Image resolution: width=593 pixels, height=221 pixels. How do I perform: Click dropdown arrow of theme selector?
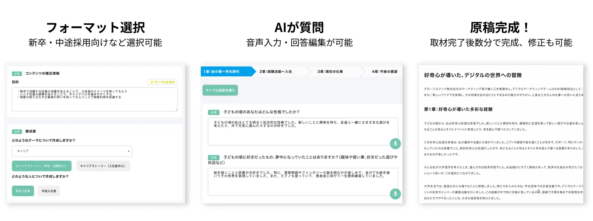pyautogui.click(x=129, y=151)
